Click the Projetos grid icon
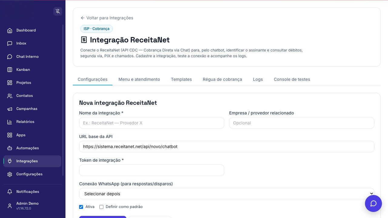Screen dimensions: 388x218 click(10, 83)
